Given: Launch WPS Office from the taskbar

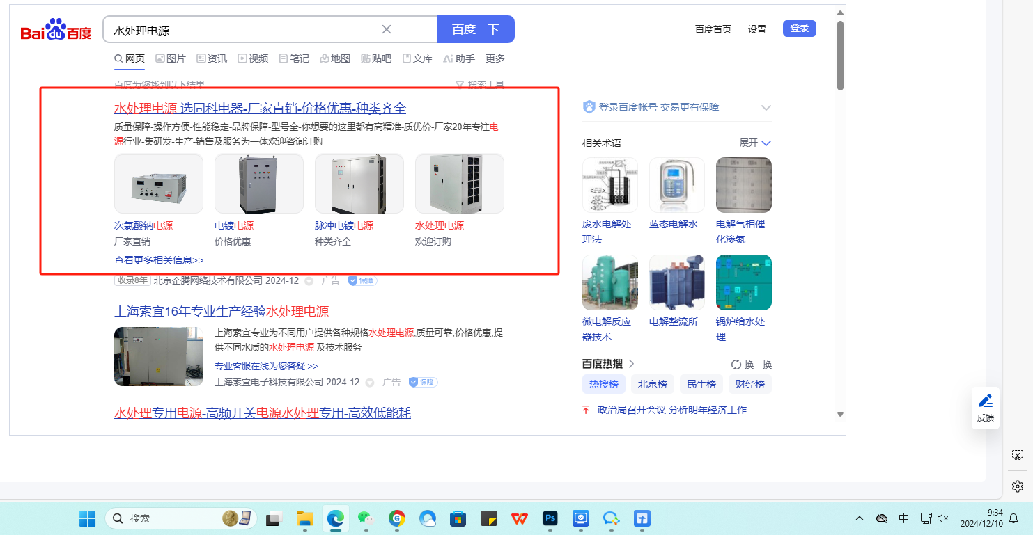Looking at the screenshot, I should pyautogui.click(x=520, y=518).
